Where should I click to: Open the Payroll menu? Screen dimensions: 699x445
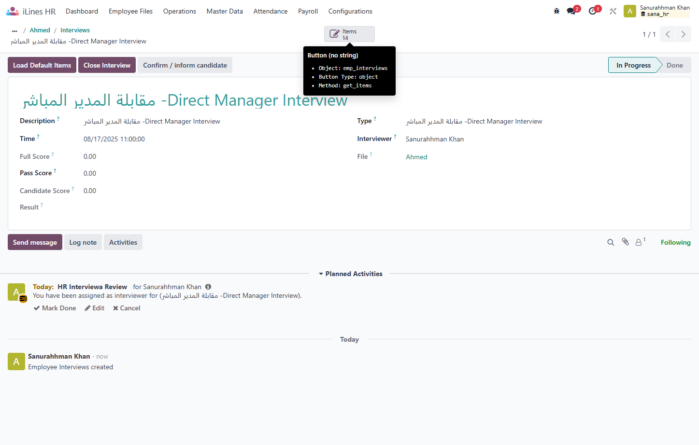pyautogui.click(x=308, y=11)
